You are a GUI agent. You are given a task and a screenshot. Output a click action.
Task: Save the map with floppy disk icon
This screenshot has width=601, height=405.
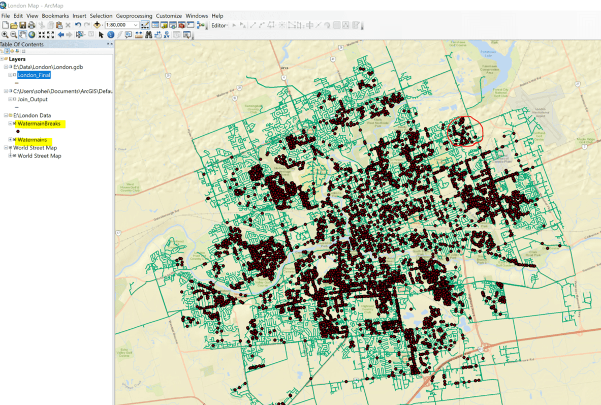23,25
